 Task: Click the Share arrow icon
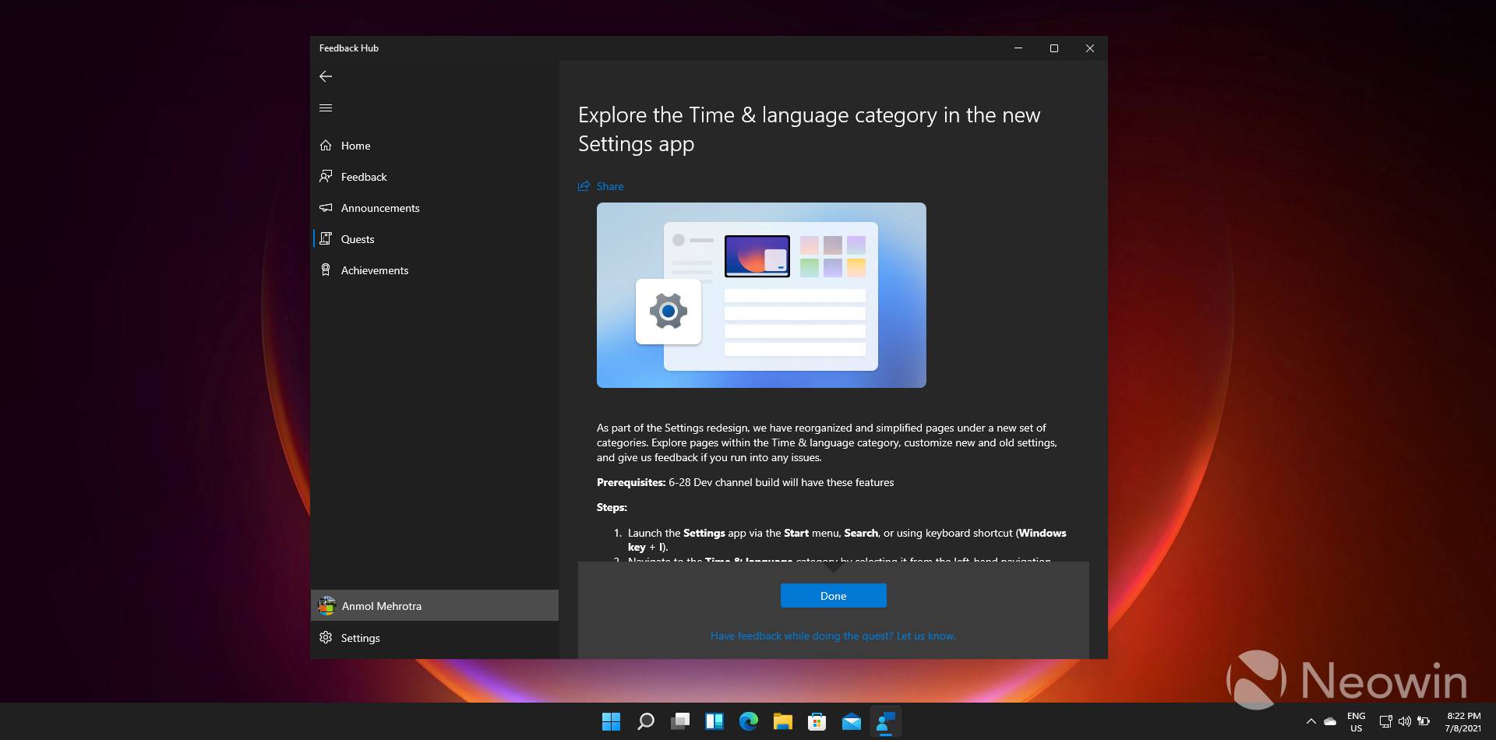tap(584, 186)
